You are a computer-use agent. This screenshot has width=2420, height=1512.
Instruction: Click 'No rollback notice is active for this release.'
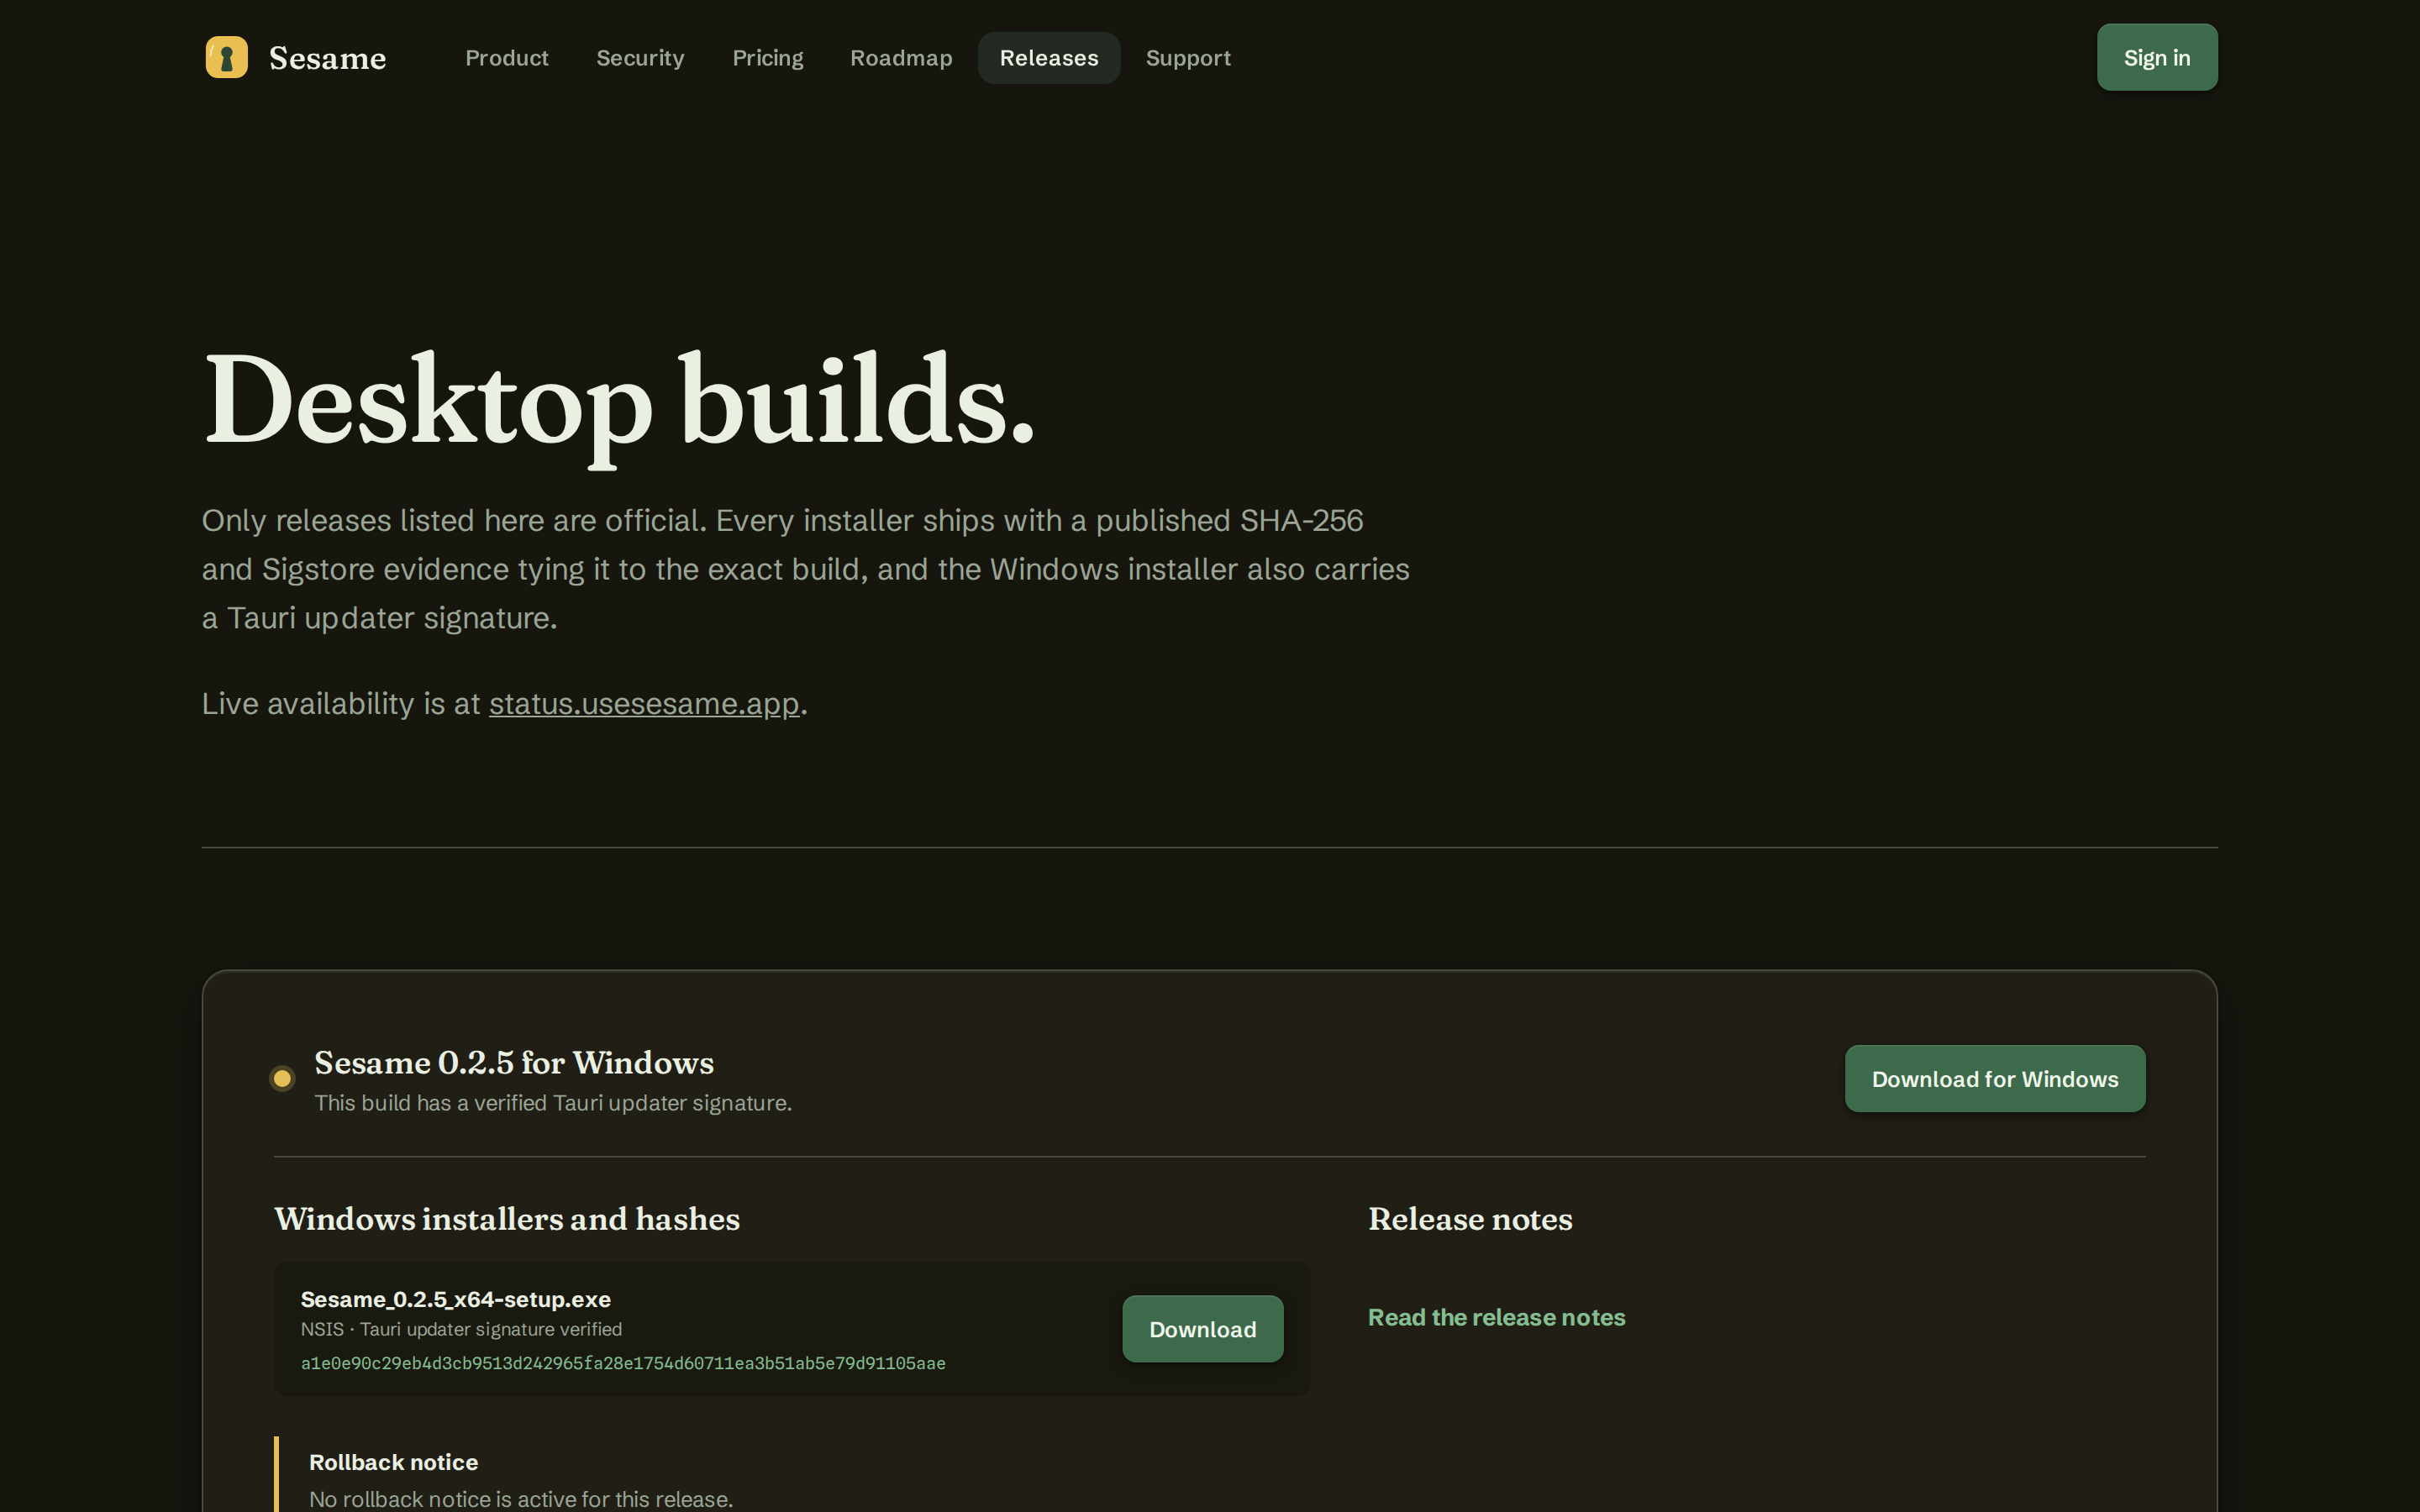click(521, 1499)
